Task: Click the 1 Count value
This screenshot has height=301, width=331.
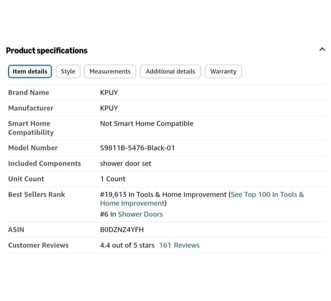Action: click(x=113, y=179)
